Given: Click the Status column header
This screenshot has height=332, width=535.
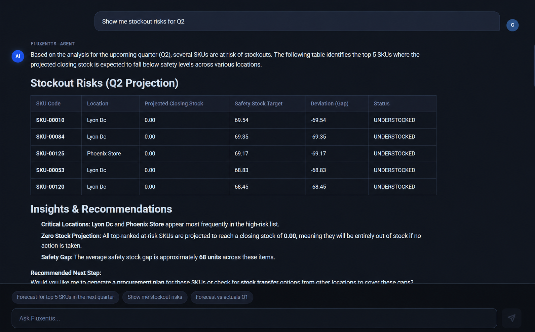Looking at the screenshot, I should pyautogui.click(x=382, y=104).
